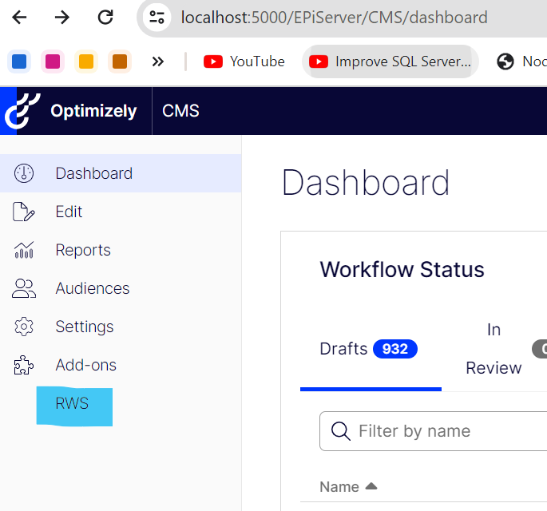Open the RWS menu item
Image resolution: width=547 pixels, height=511 pixels.
[72, 404]
